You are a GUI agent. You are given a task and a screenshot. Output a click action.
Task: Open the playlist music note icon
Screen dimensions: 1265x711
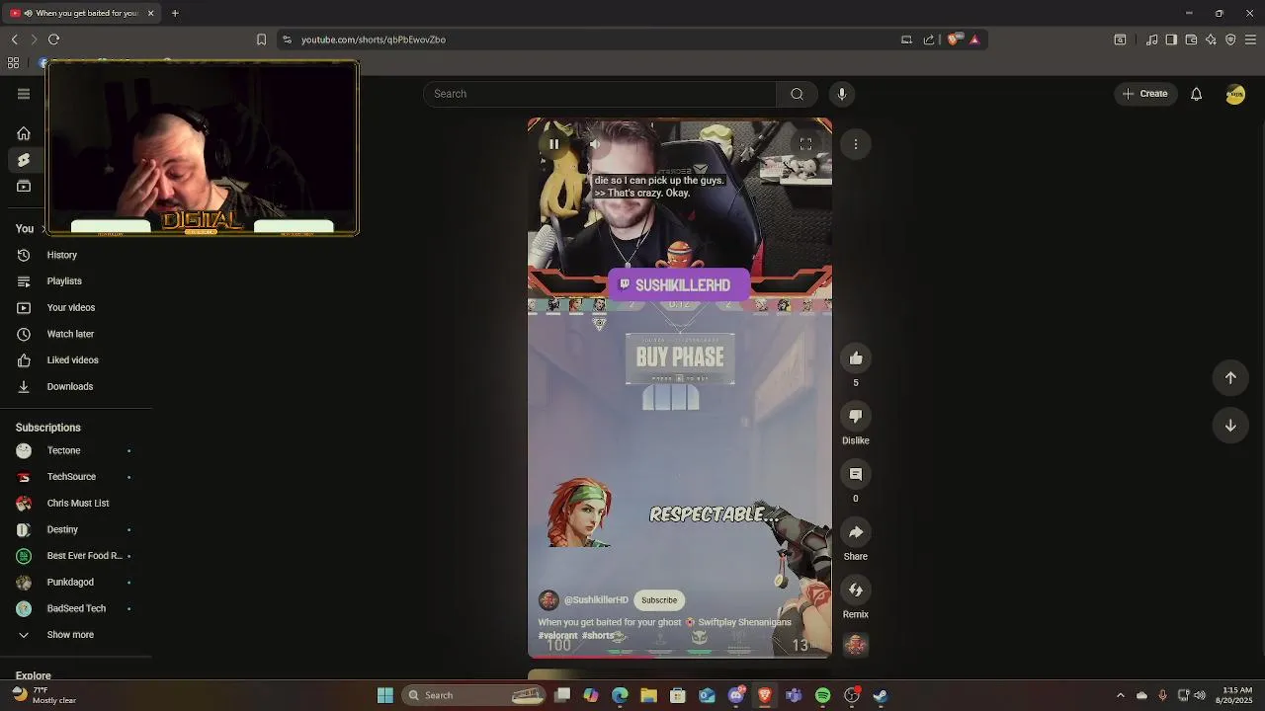(1151, 39)
